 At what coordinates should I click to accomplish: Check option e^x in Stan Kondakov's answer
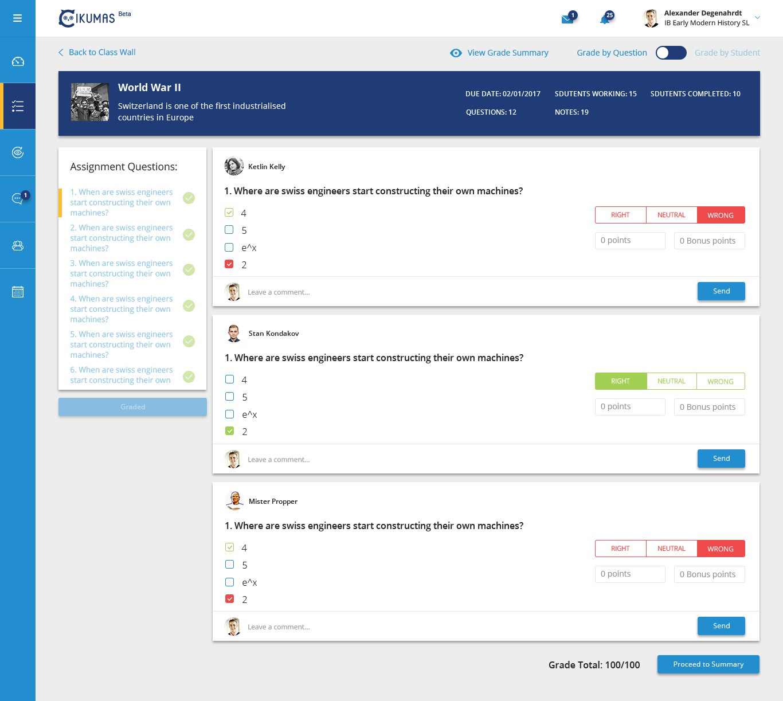[x=230, y=414]
